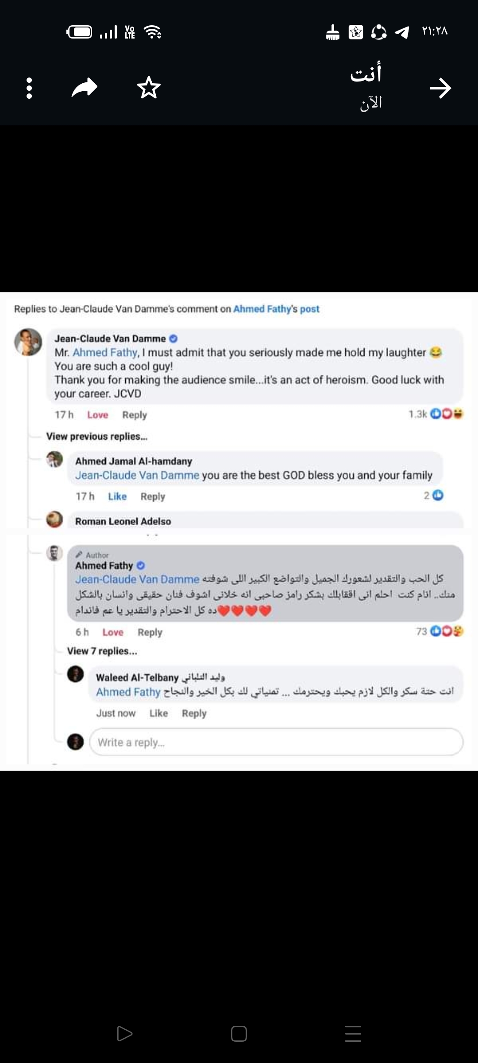View the 1.3k reactions on Van Damme's comment
Image resolution: width=478 pixels, height=1063 pixels.
pos(436,414)
